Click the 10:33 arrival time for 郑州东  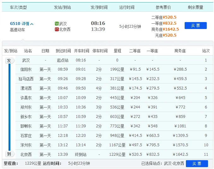[x=63, y=107]
